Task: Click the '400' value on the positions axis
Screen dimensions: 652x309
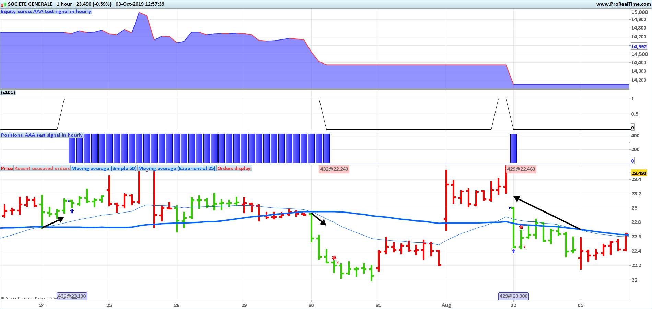Action: tap(636, 136)
